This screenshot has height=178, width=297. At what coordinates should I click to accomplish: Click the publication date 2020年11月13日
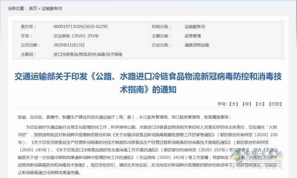point(69,45)
